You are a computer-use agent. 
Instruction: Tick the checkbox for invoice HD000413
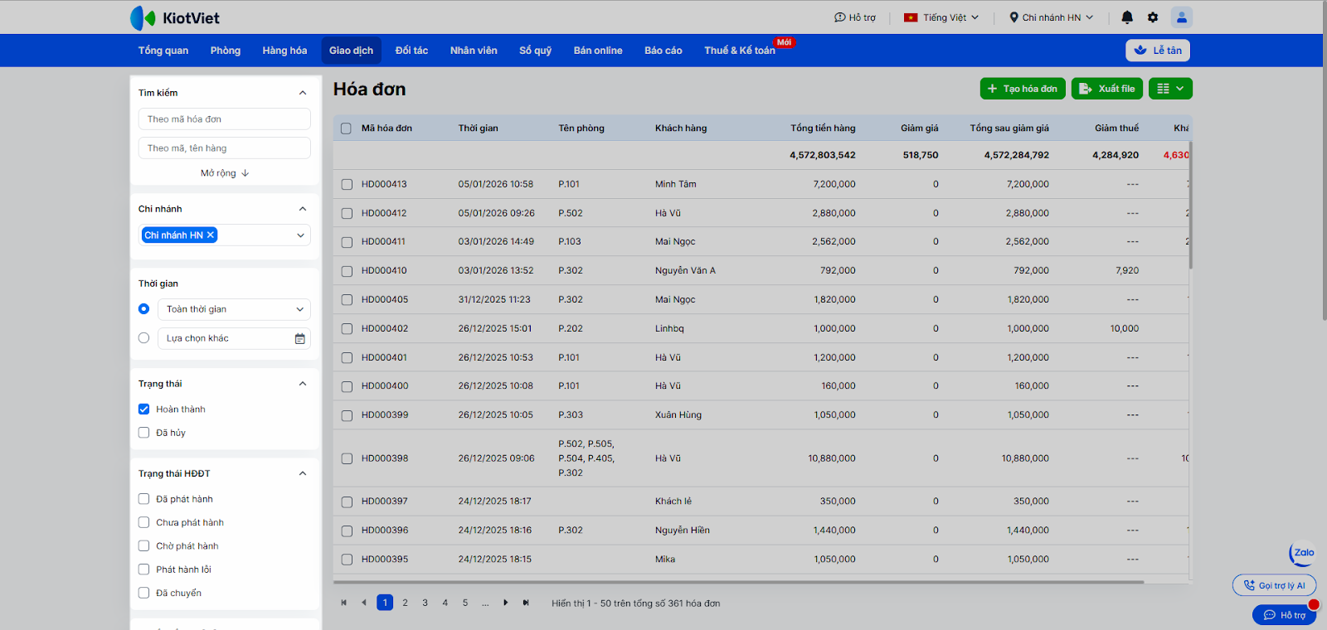pyautogui.click(x=347, y=185)
